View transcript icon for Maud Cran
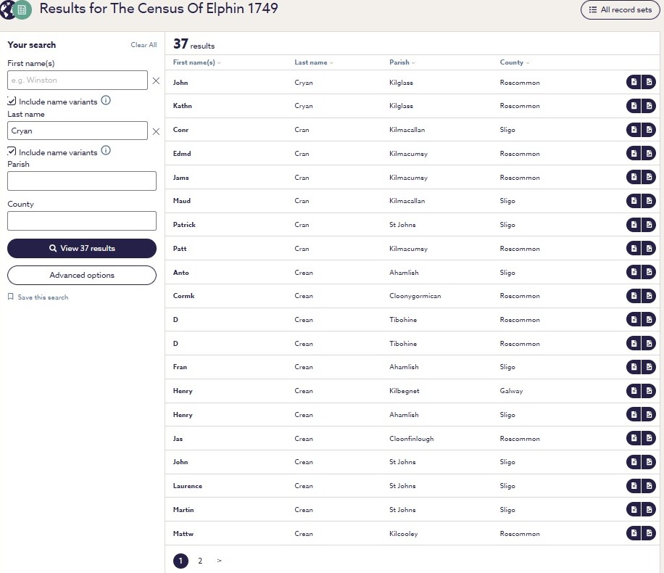Image resolution: width=664 pixels, height=573 pixels. click(x=634, y=200)
